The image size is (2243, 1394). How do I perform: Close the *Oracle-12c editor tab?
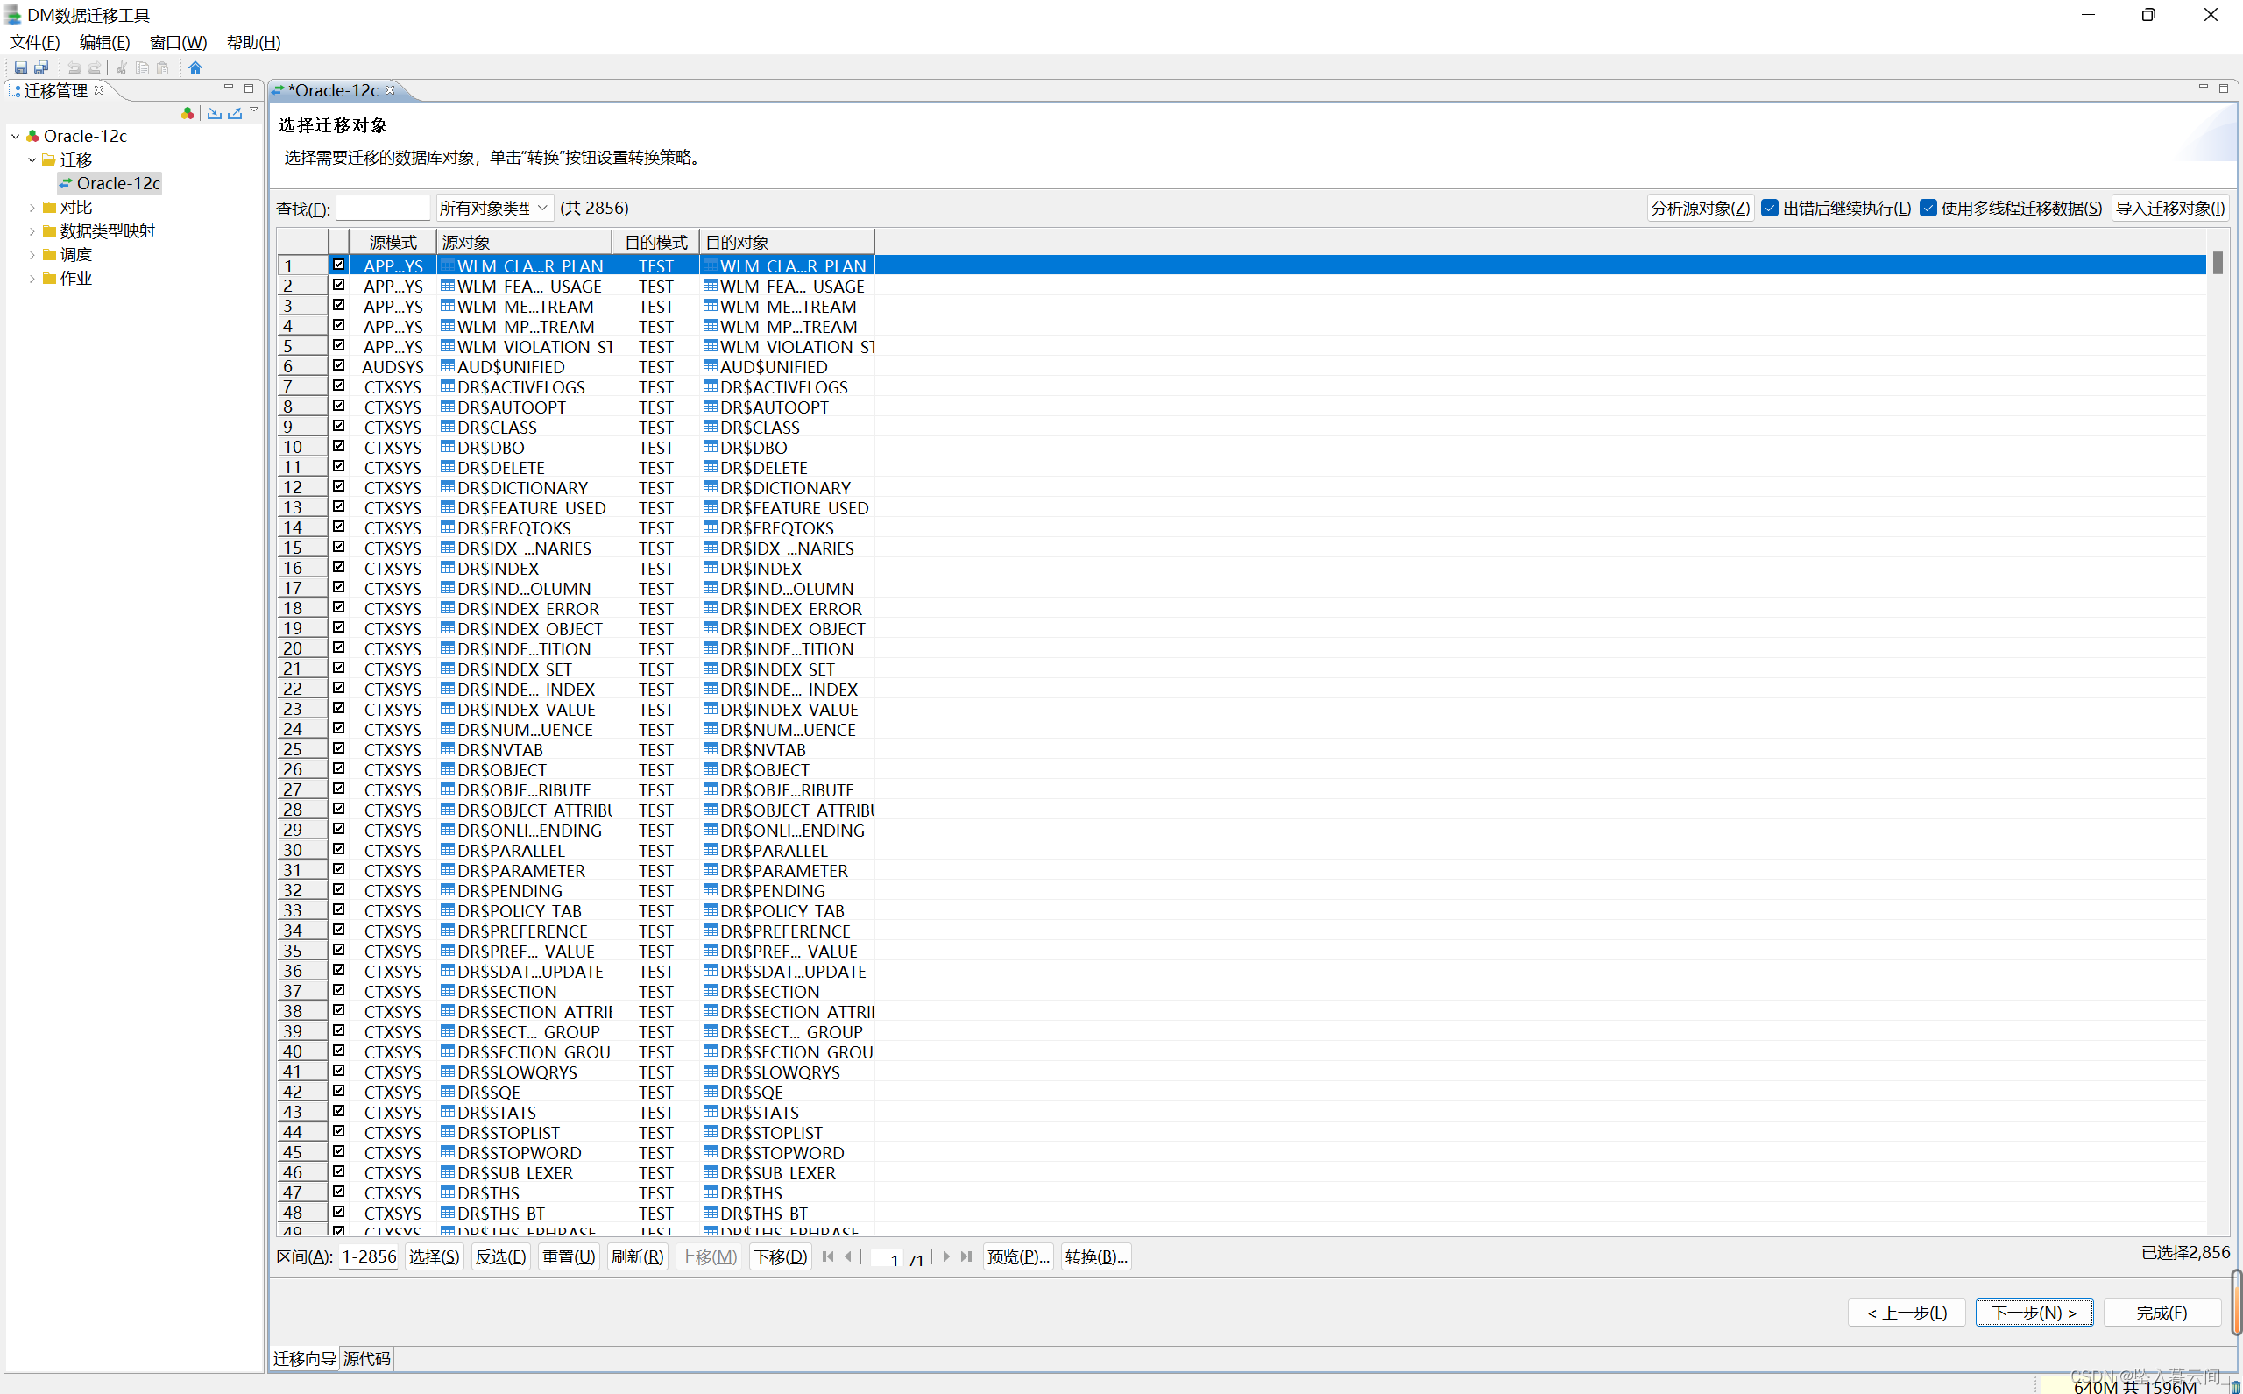click(390, 89)
